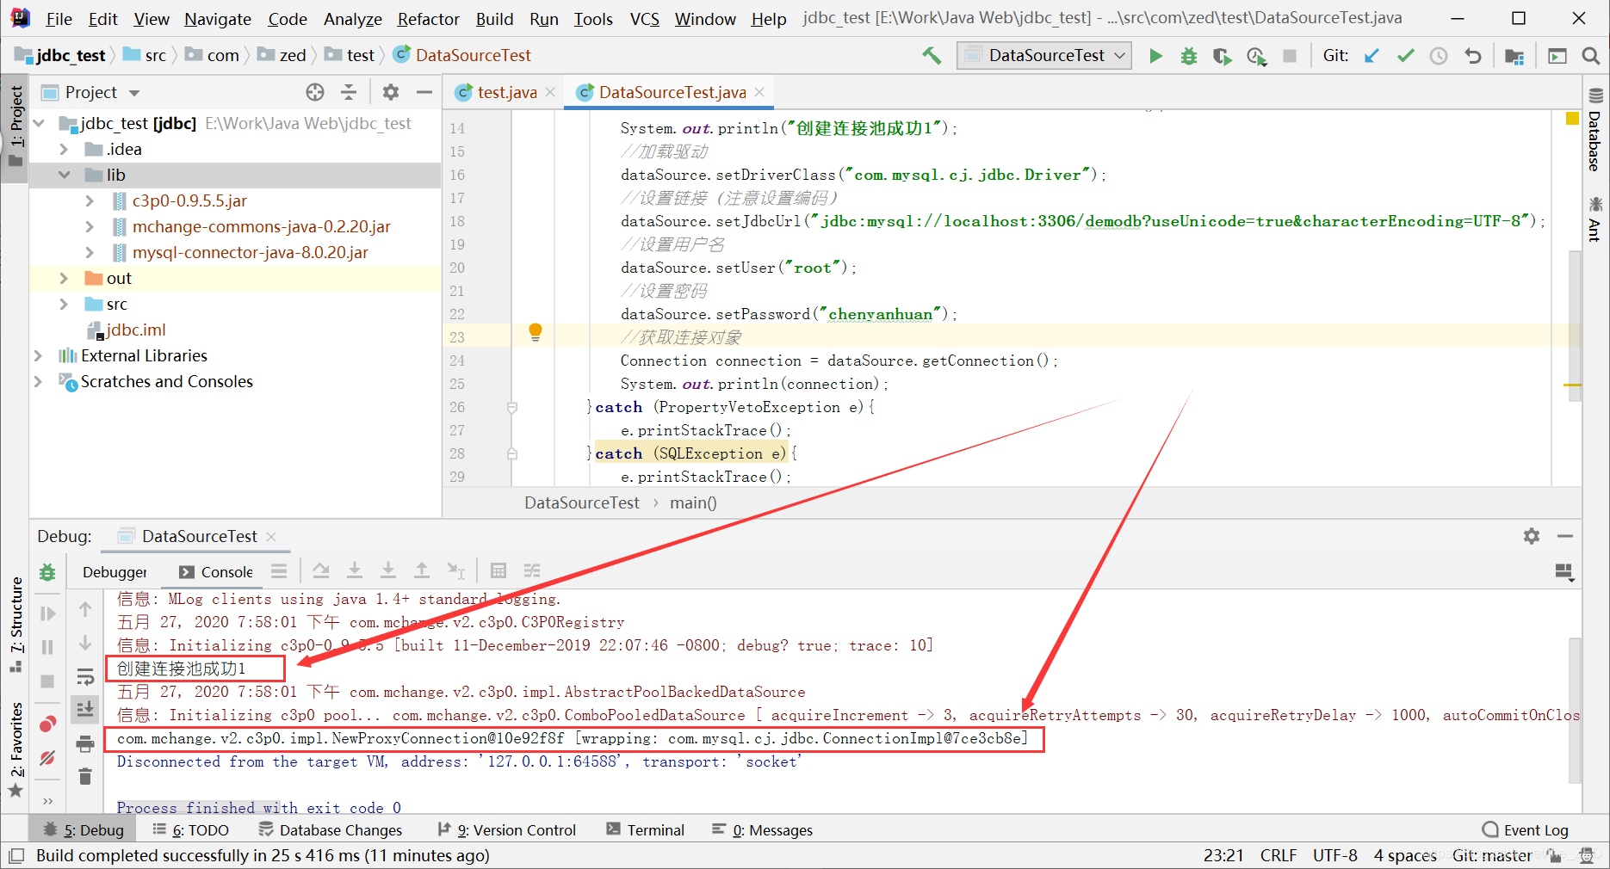This screenshot has width=1610, height=869.
Task: Click zed in navigation breadcrumb
Action: click(x=282, y=56)
